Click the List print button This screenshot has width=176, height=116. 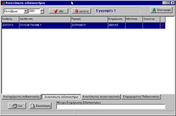click(x=17, y=106)
